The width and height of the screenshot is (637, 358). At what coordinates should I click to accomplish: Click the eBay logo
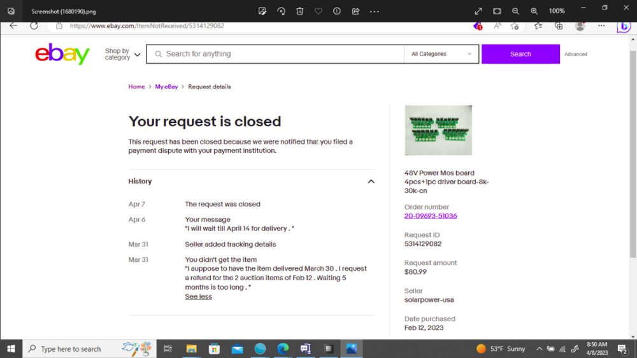(62, 54)
